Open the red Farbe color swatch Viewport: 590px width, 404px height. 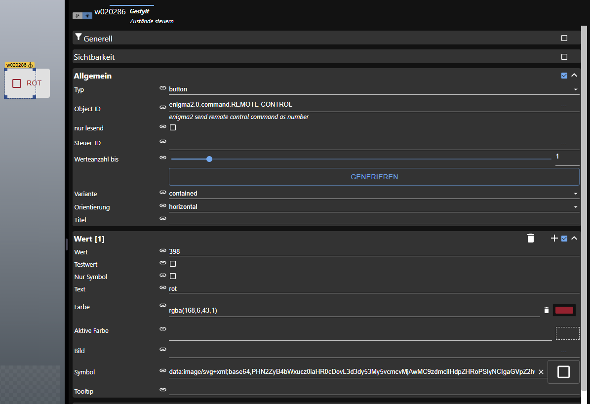click(564, 310)
